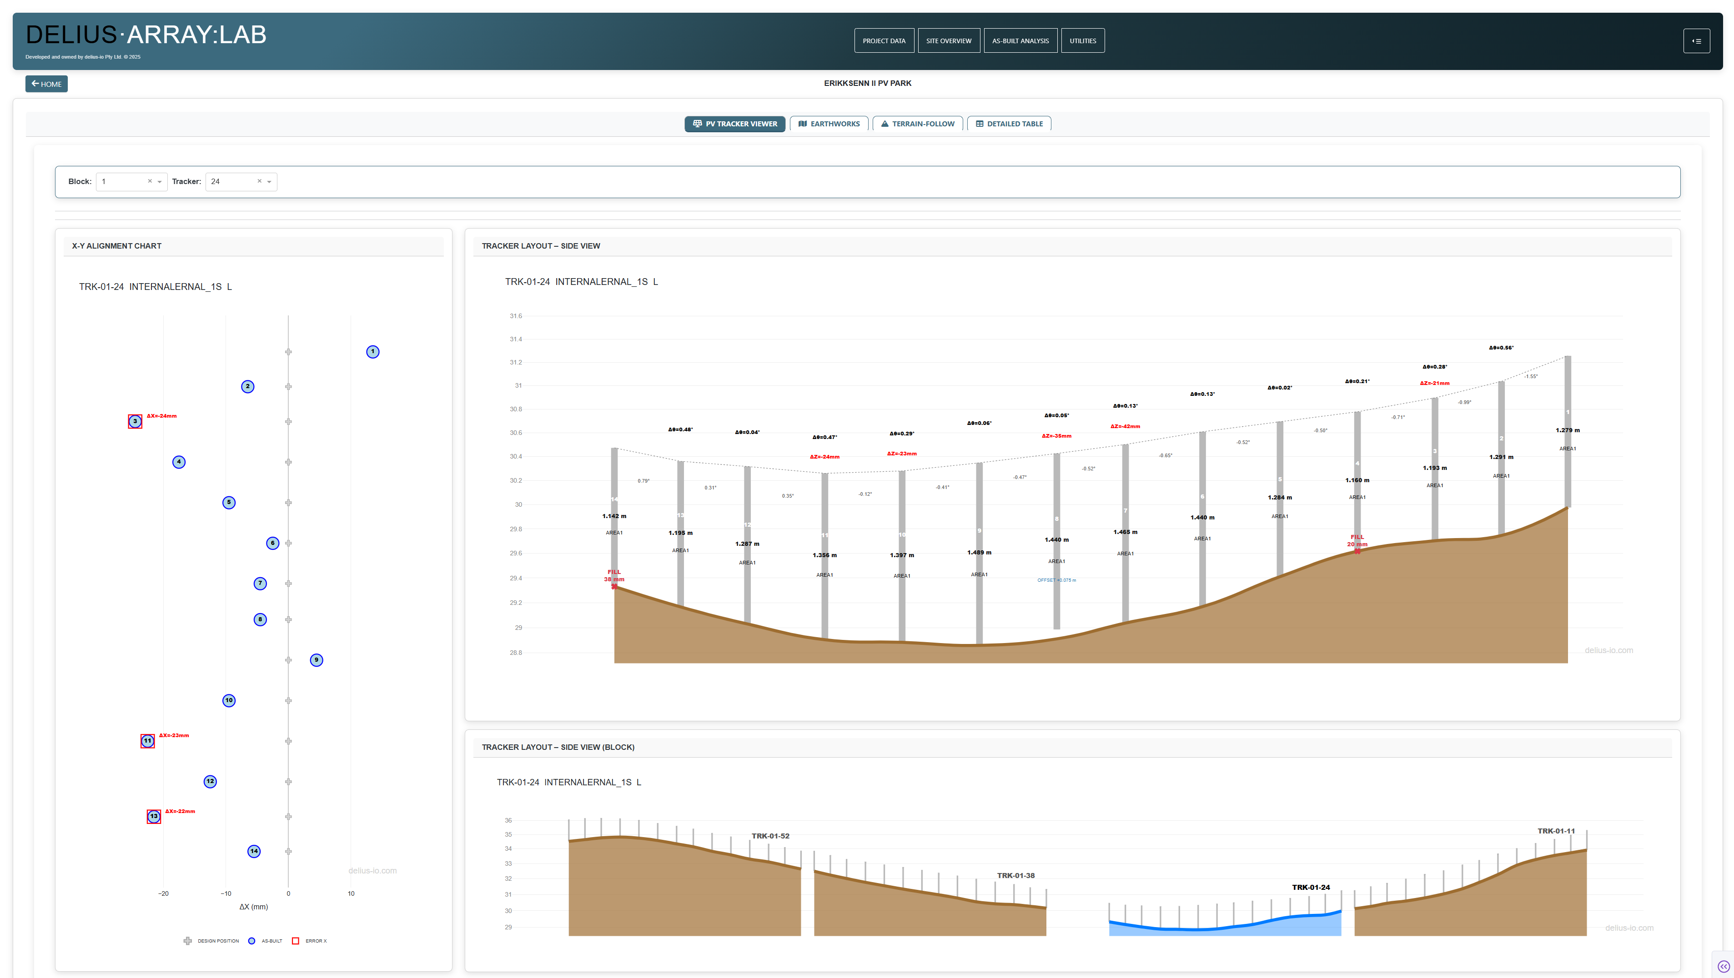Toggle ERROR X legend entry
The width and height of the screenshot is (1734, 978).
(x=309, y=941)
